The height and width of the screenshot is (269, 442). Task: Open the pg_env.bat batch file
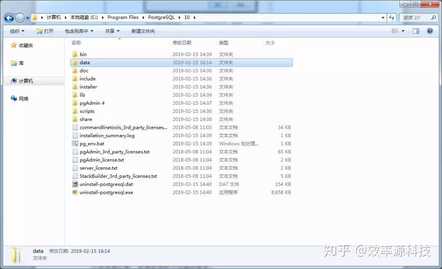[x=92, y=143]
